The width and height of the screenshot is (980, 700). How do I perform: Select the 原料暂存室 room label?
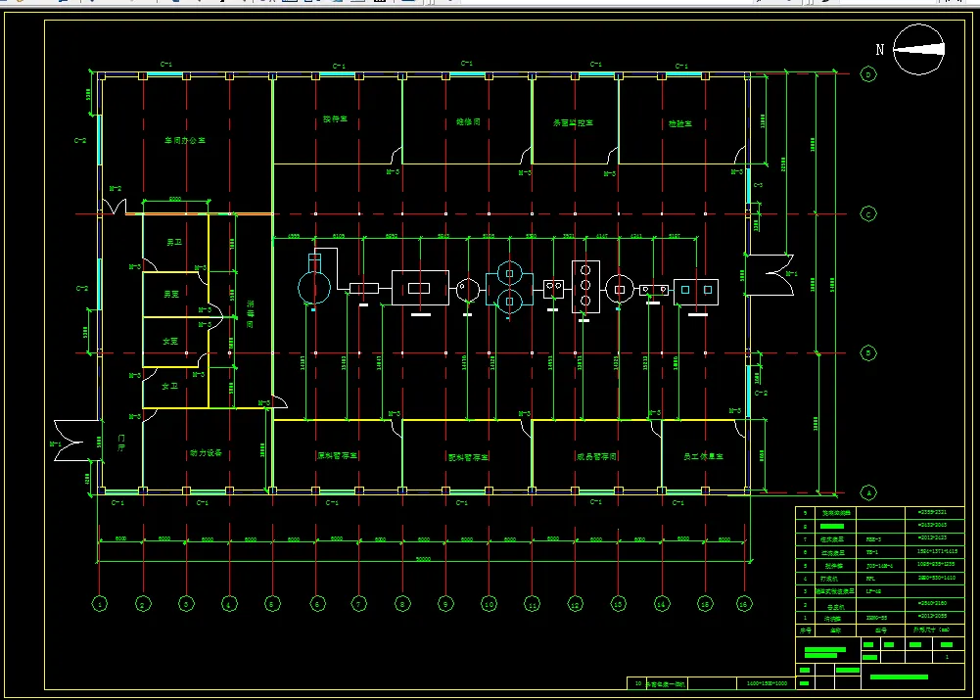coord(337,456)
